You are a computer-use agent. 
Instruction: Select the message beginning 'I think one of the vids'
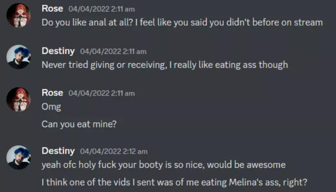(x=174, y=182)
